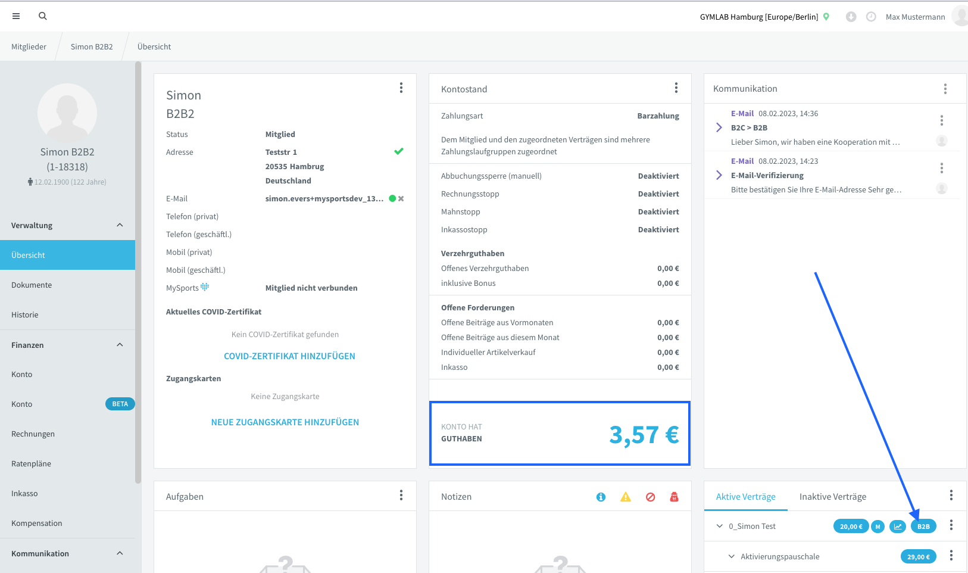Open the clock history icon in header

pos(871,17)
